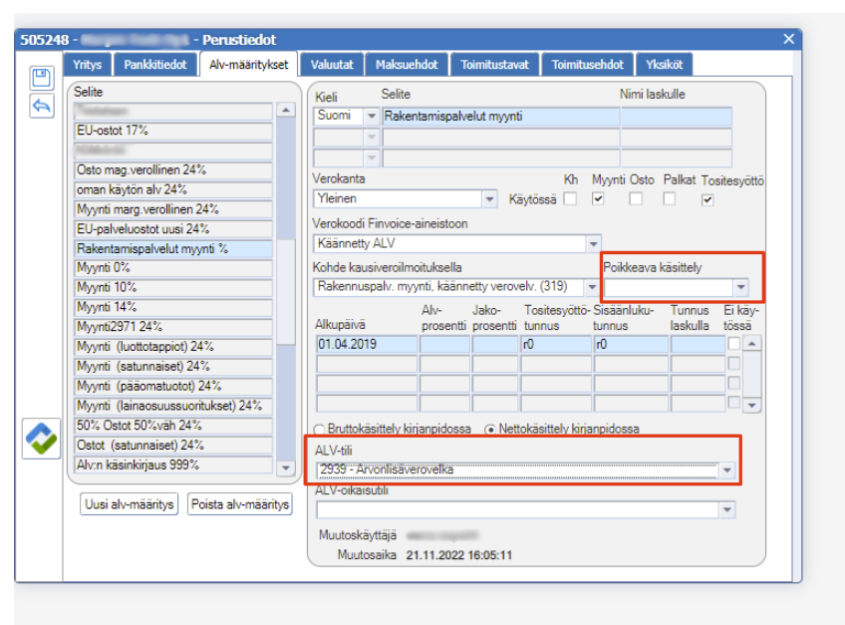
Task: Select Myynti (luottotappiot) 24% row
Action: click(173, 347)
